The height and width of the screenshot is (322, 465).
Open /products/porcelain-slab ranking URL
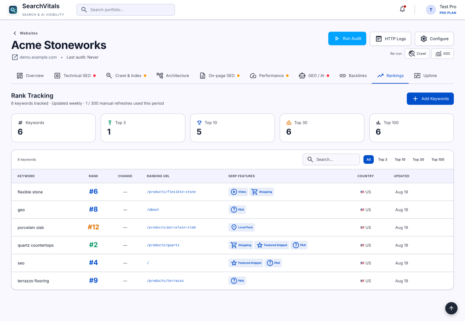171,227
